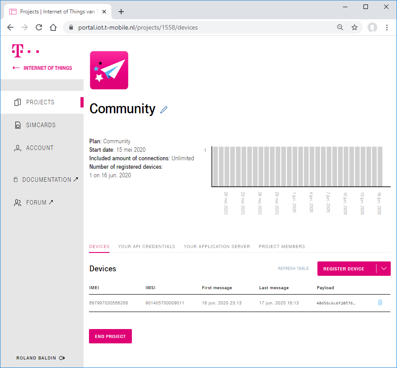This screenshot has width=397, height=368.
Task: Delete device with trash icon
Action: pos(380,302)
